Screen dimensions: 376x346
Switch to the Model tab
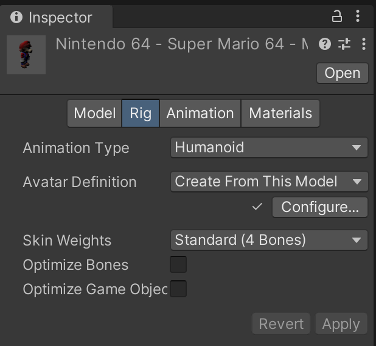pos(94,113)
